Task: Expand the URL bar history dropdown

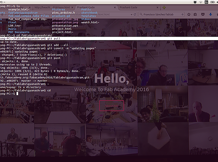Action: pos(131,14)
